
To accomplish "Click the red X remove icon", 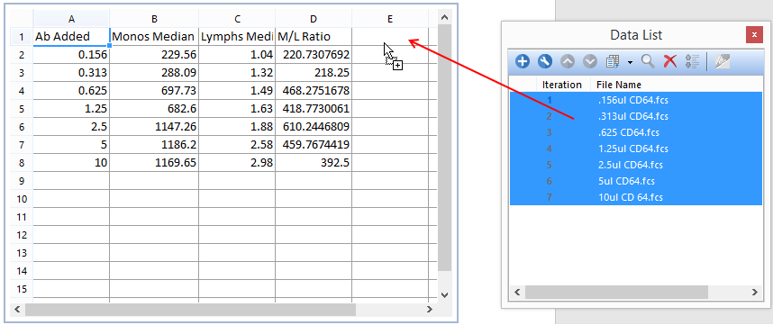I will (670, 61).
